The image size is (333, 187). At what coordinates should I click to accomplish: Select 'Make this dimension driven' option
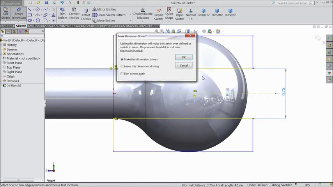[x=122, y=60]
